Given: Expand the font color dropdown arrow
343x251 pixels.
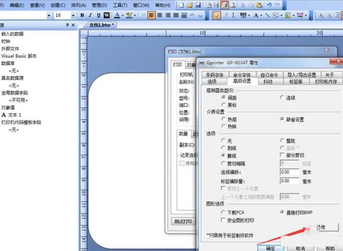Looking at the screenshot, I should click(122, 15).
